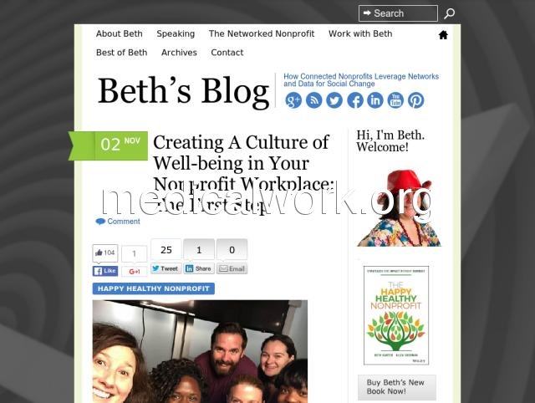Open the RSS feed icon

314,100
